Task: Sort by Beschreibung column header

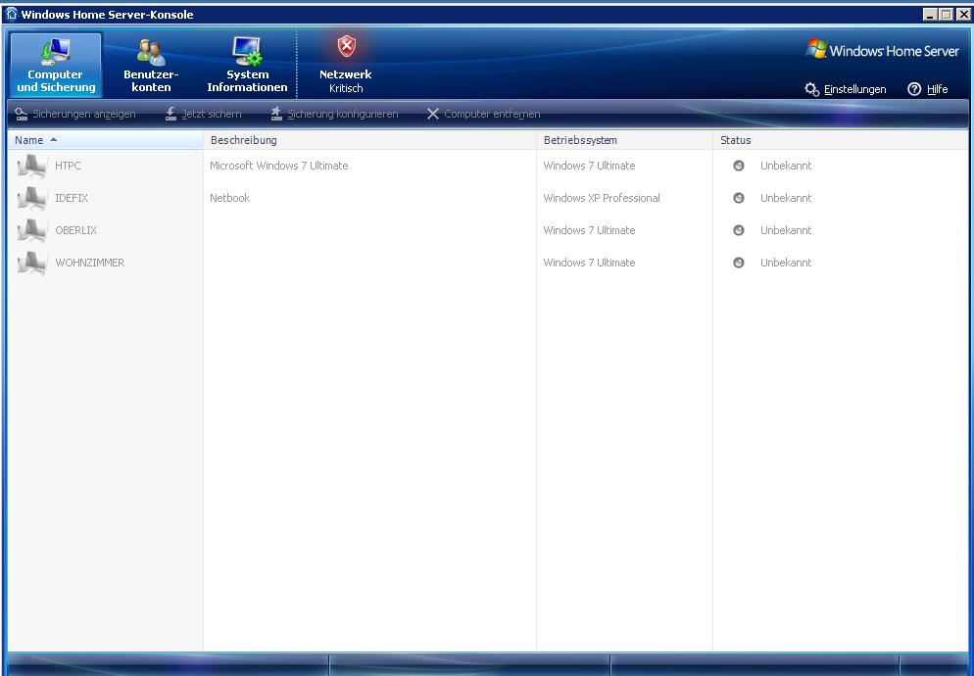Action: click(x=244, y=140)
